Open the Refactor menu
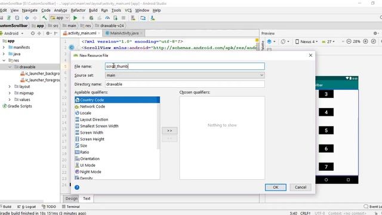Image resolution: width=382 pixels, height=215 pixels. pos(78,10)
